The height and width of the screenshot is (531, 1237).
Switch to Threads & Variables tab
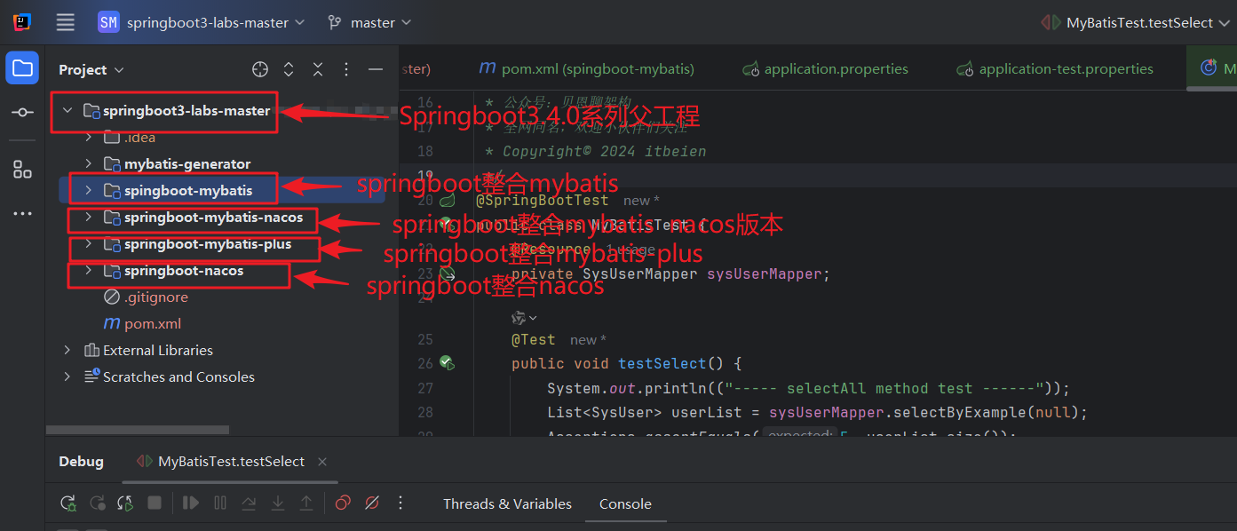(507, 503)
